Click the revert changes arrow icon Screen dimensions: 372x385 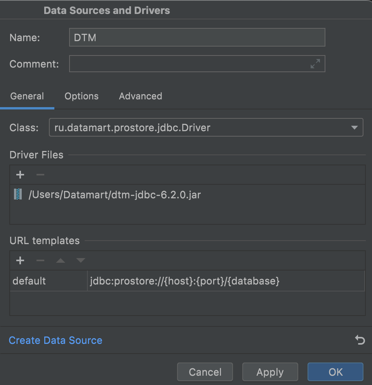tap(360, 340)
